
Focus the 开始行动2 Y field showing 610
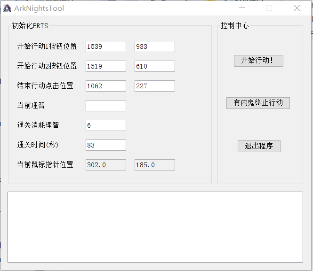155,66
